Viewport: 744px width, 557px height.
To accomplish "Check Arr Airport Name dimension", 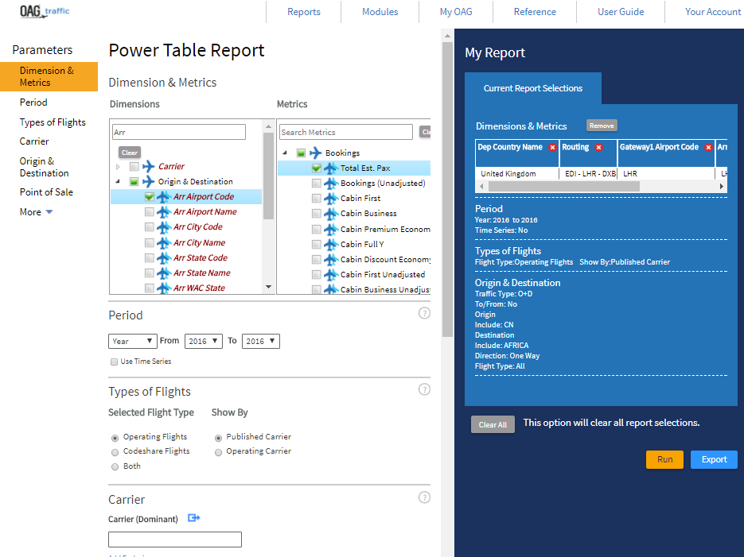I will [x=150, y=211].
